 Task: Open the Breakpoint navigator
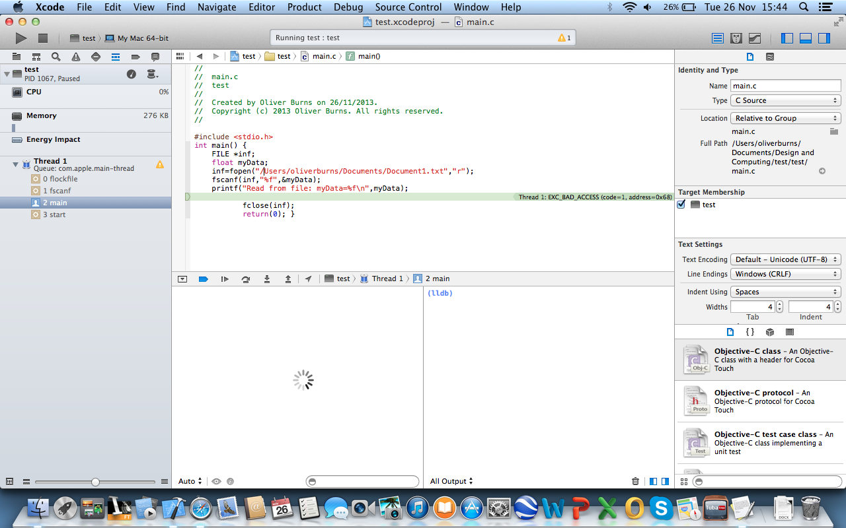pos(135,57)
